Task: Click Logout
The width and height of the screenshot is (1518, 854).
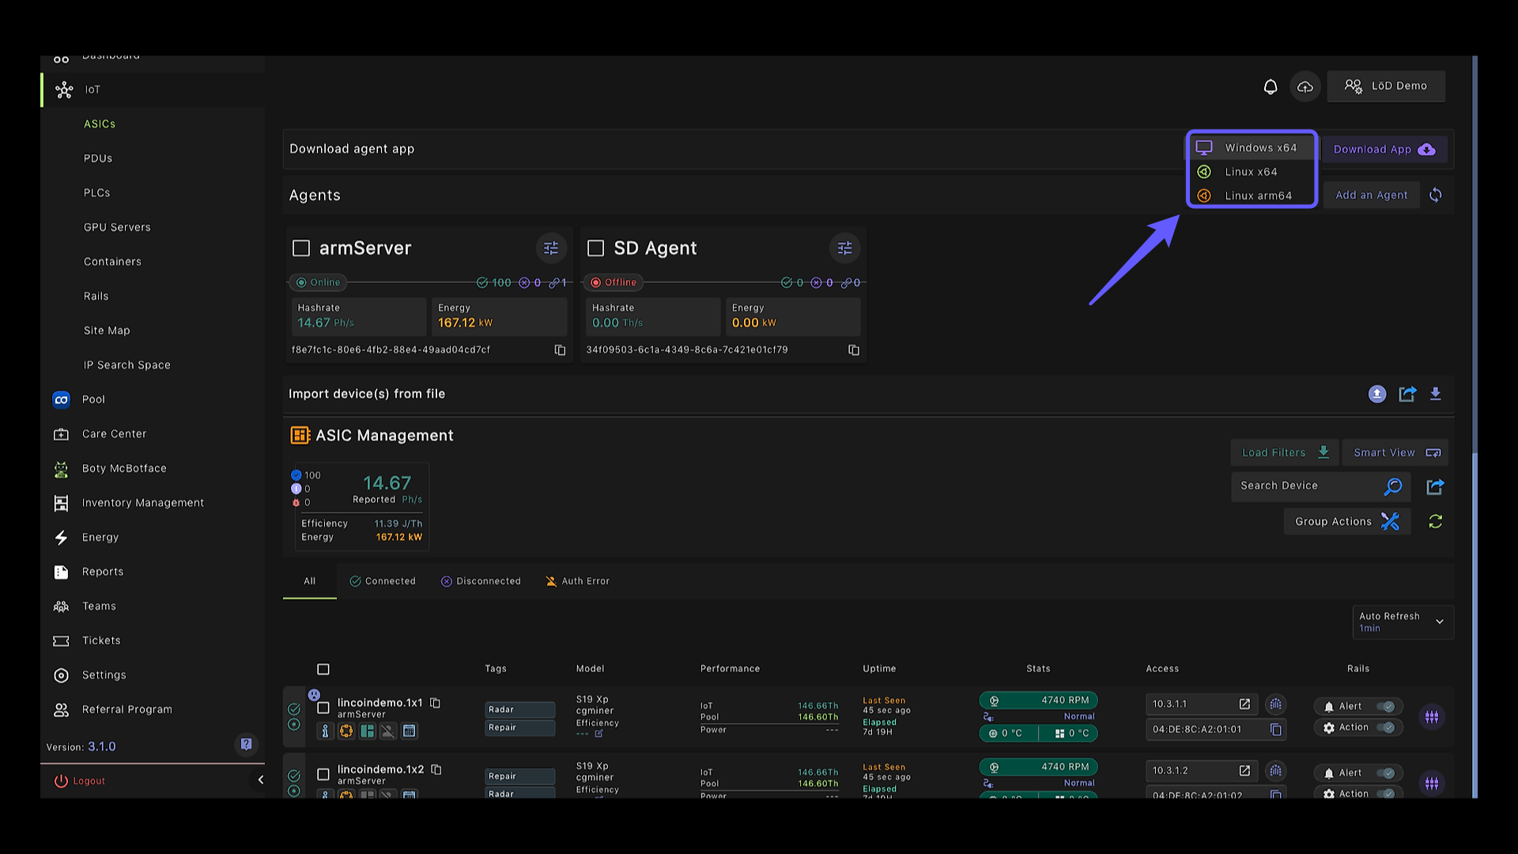Action: click(x=79, y=780)
